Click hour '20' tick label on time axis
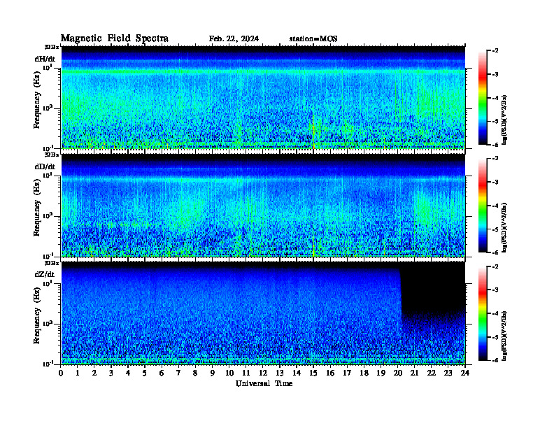 398,373
